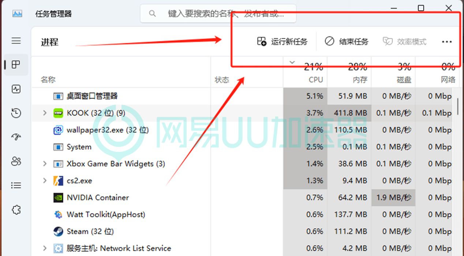This screenshot has height=256, width=464.
Task: Click the cs2.exe process icon
Action: tap(58, 181)
